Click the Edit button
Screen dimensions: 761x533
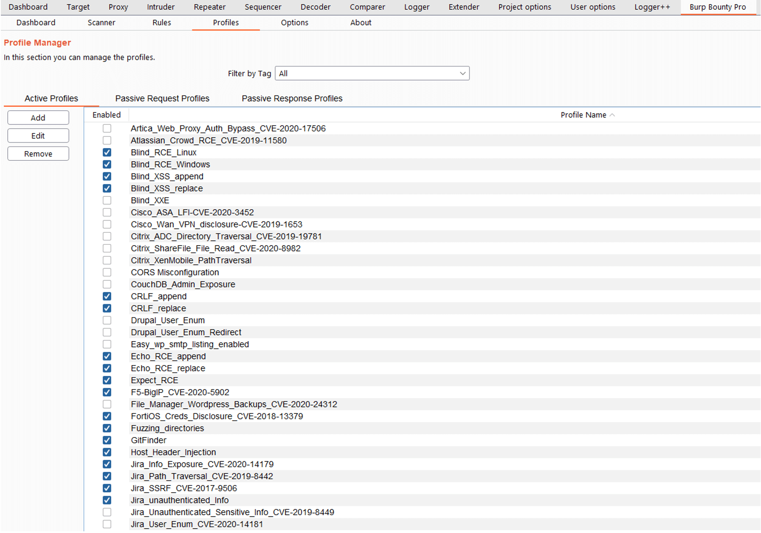pyautogui.click(x=38, y=135)
